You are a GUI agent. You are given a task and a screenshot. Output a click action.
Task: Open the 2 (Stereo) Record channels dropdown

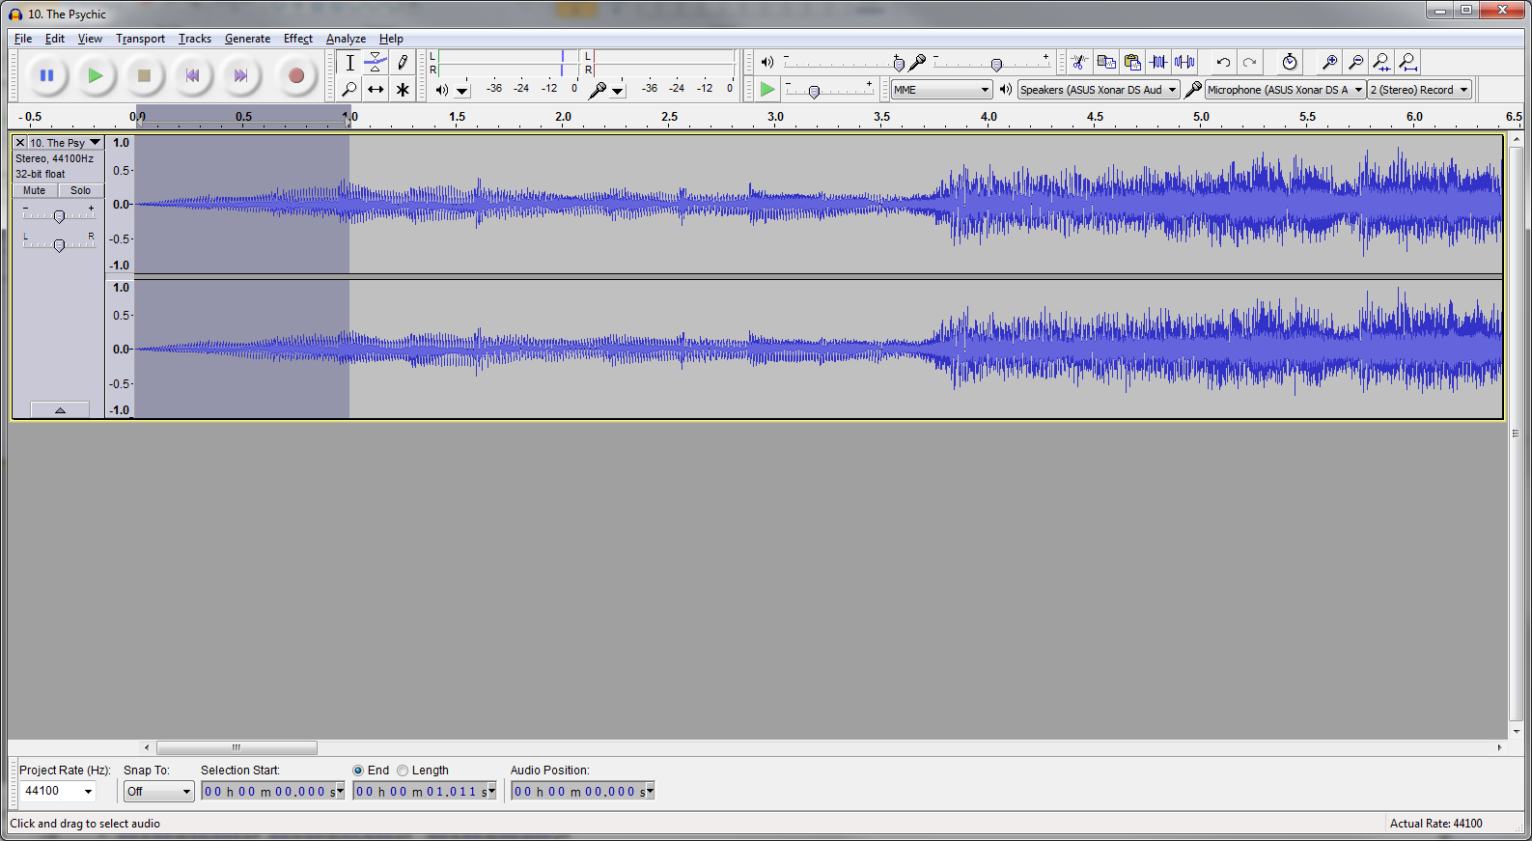[x=1419, y=90]
